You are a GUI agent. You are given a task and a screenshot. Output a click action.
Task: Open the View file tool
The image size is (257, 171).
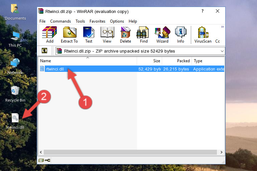click(107, 35)
